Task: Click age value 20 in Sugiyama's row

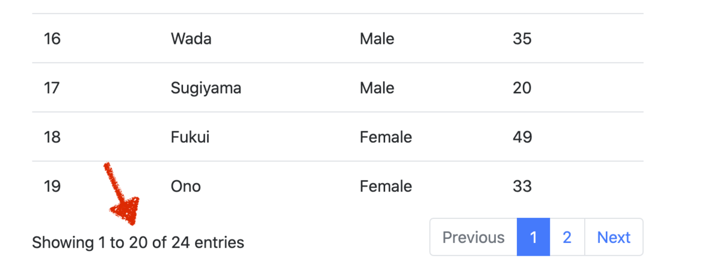Action: coord(522,88)
